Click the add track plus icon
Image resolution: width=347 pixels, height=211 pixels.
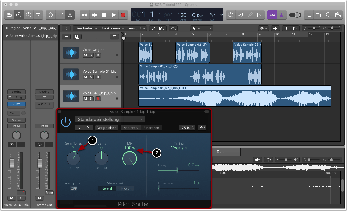(x=66, y=36)
